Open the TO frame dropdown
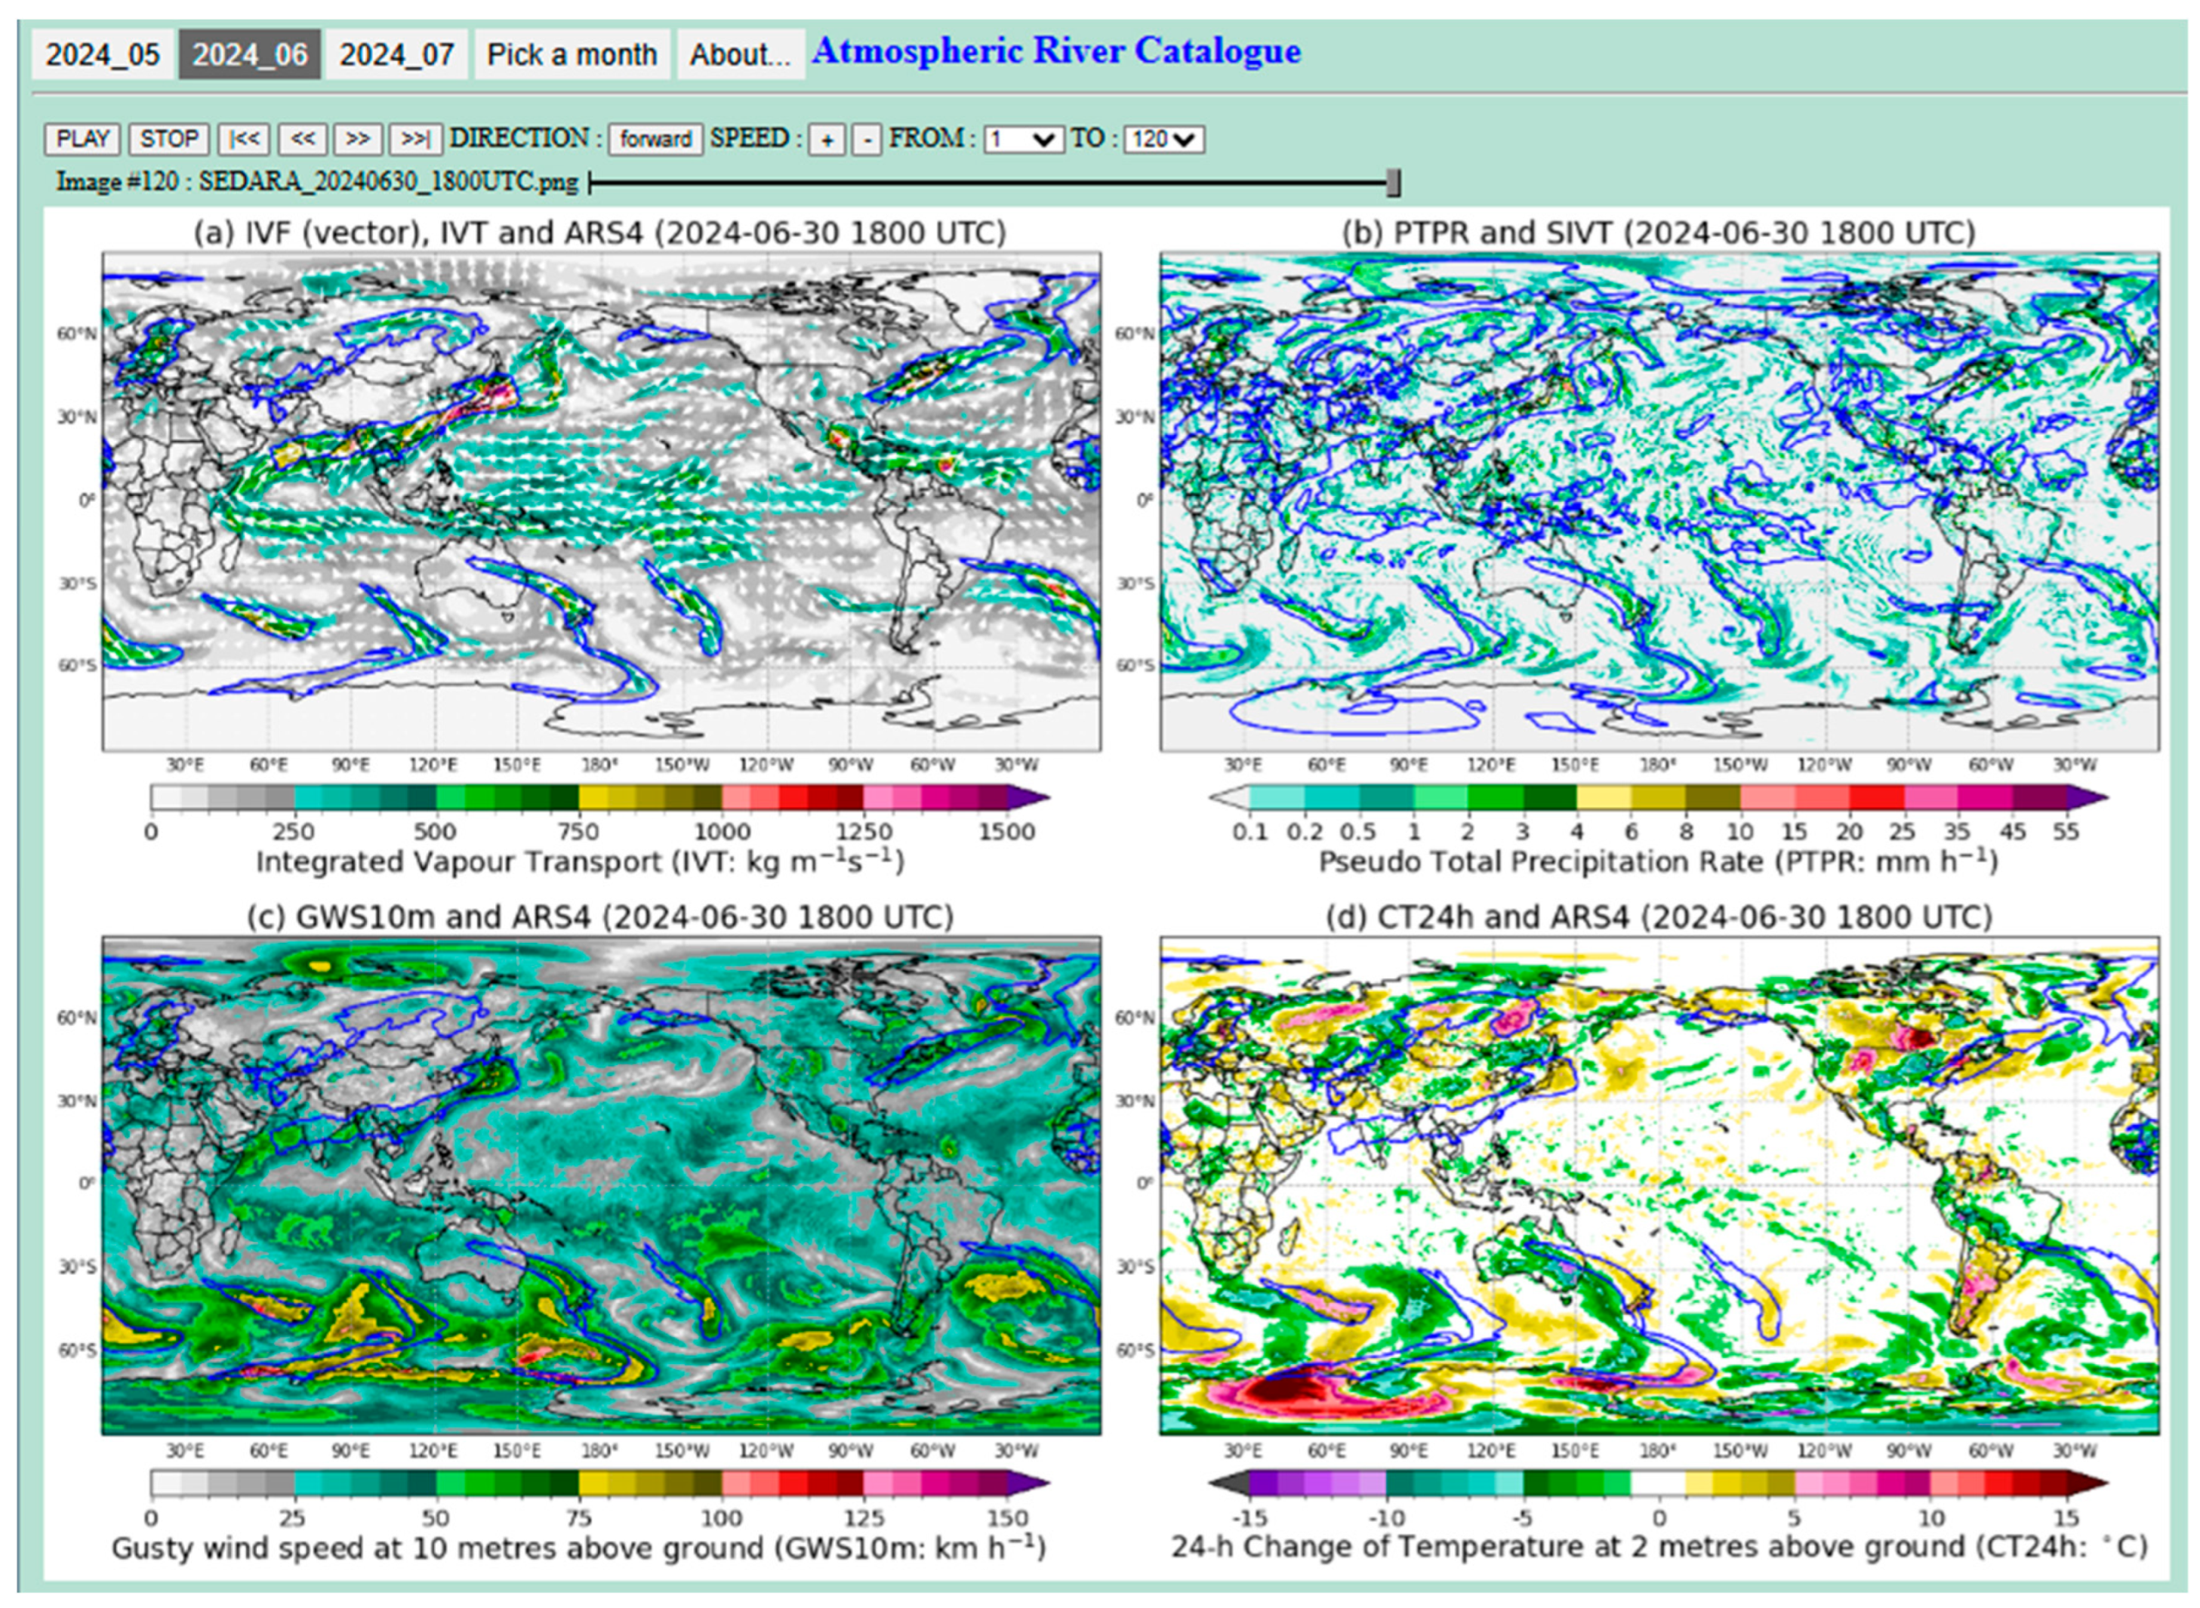The width and height of the screenshot is (2200, 1608). 1164,139
